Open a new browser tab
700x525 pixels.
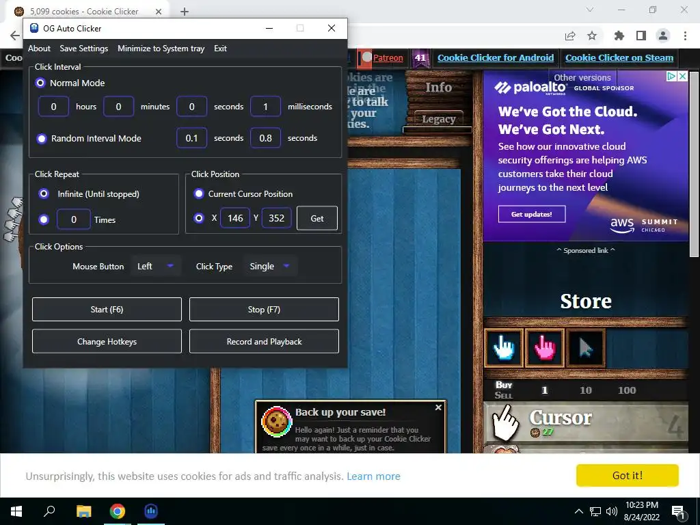[x=185, y=12]
